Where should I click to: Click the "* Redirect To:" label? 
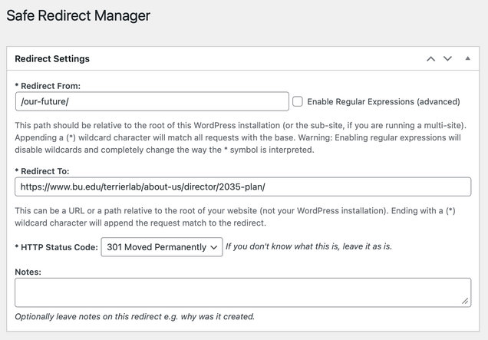pos(42,171)
